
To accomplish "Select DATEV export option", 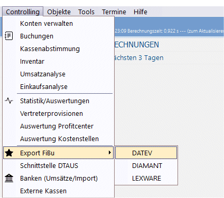I will coord(146,153).
